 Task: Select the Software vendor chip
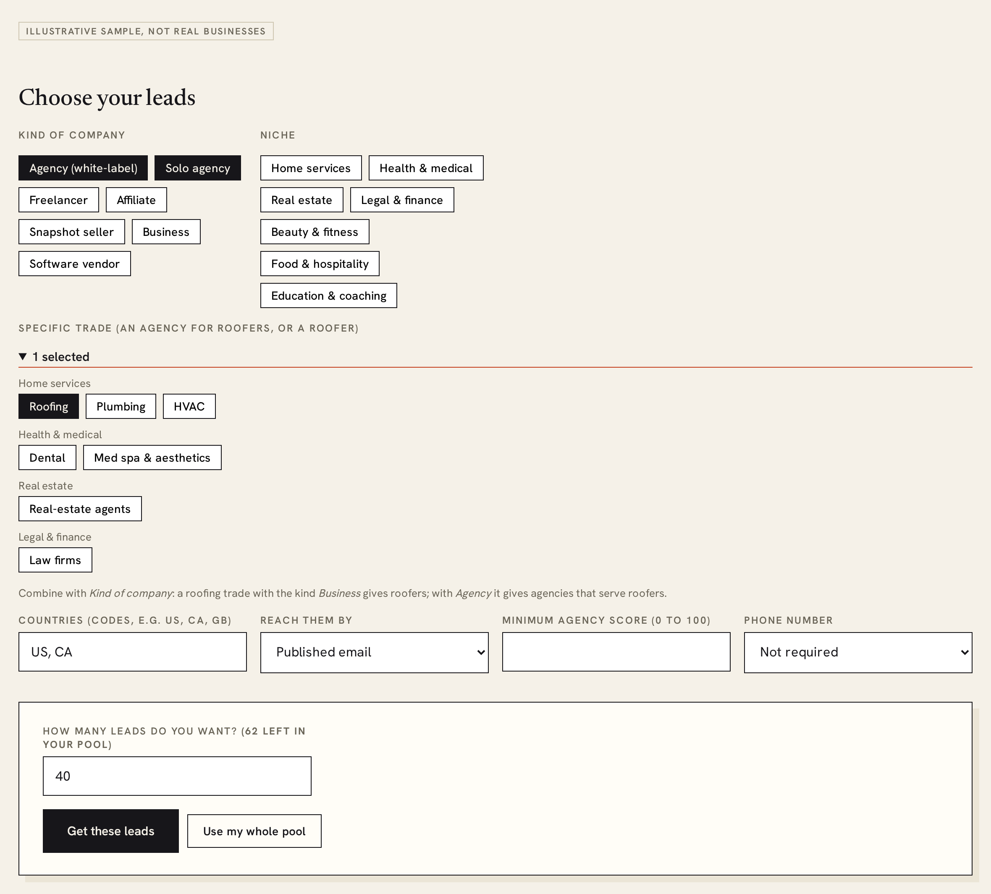pyautogui.click(x=75, y=264)
